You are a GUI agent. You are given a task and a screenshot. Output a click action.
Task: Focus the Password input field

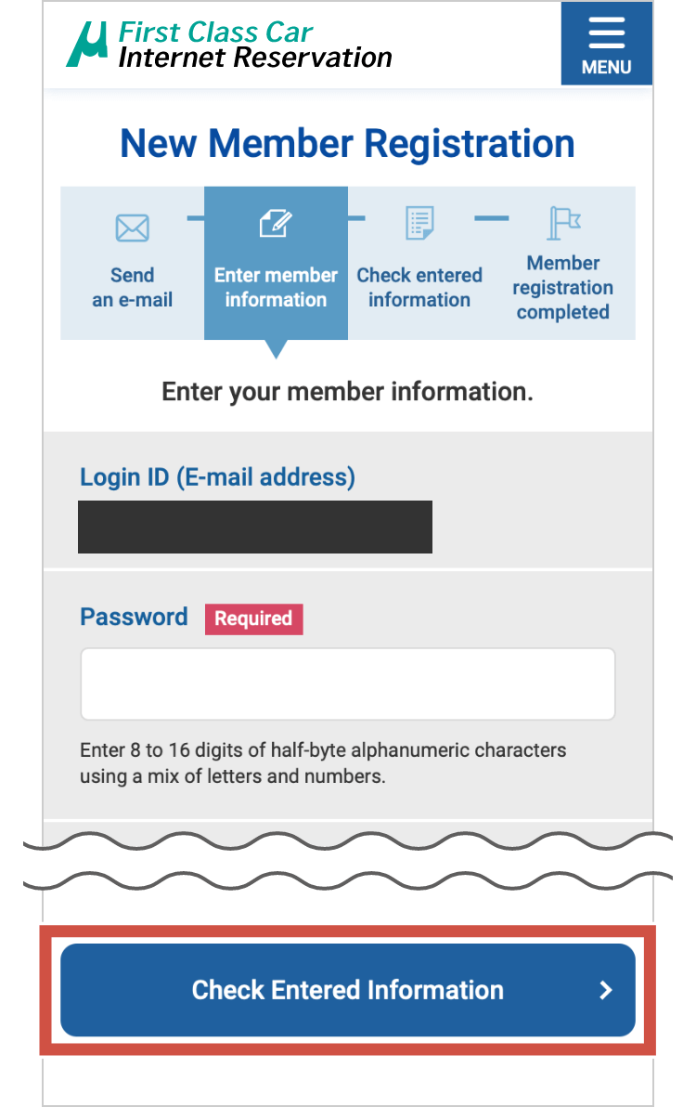click(x=348, y=684)
